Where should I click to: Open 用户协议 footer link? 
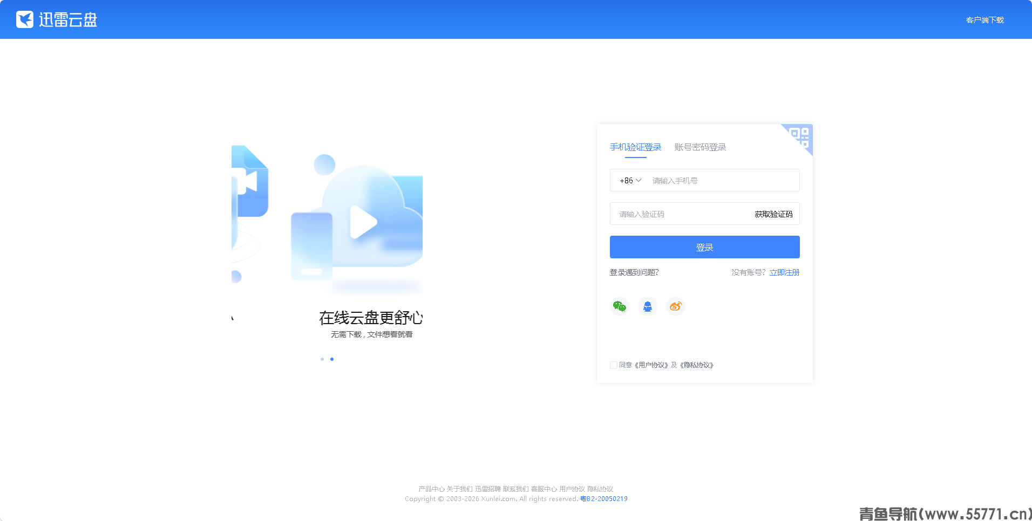[572, 489]
